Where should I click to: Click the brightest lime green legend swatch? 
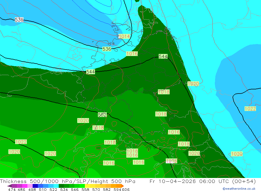82,186
